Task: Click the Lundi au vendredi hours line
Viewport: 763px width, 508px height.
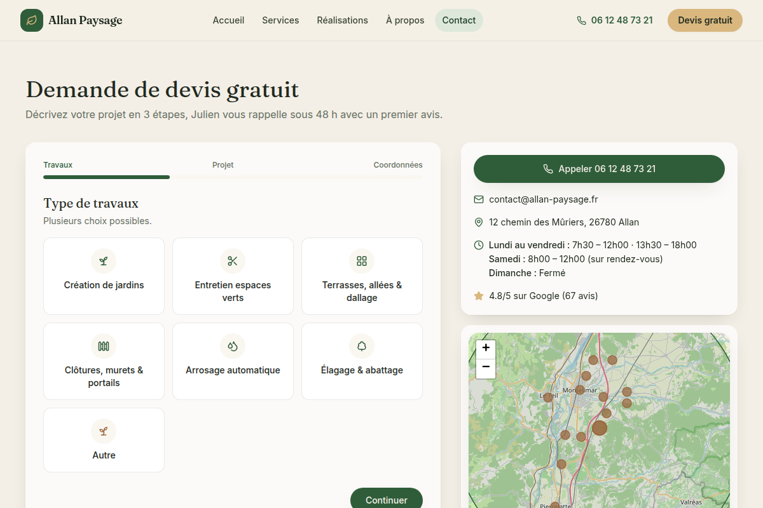Action: pyautogui.click(x=593, y=245)
